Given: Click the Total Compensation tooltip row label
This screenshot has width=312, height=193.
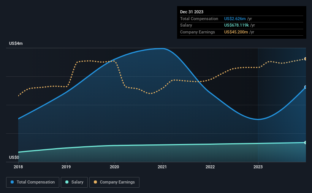Looking at the screenshot, I should (199, 19).
